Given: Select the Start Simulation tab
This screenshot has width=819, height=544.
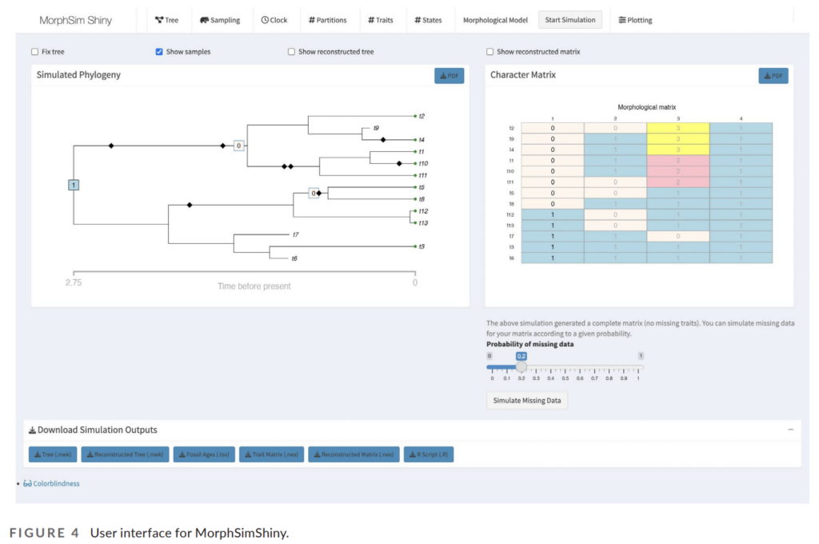Looking at the screenshot, I should (569, 20).
